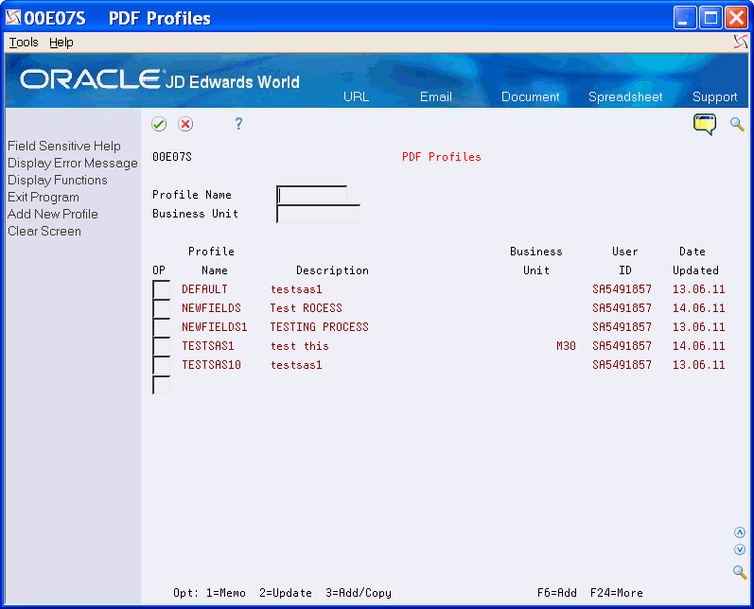Open the Support banner link

pyautogui.click(x=714, y=96)
